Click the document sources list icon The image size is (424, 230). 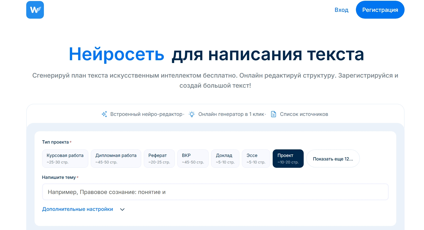(273, 114)
